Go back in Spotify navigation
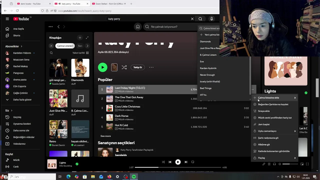Image resolution: width=320 pixels, height=180 pixels. pos(58,27)
